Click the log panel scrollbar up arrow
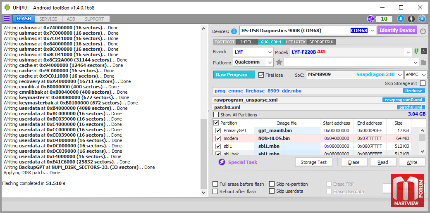 (203, 28)
